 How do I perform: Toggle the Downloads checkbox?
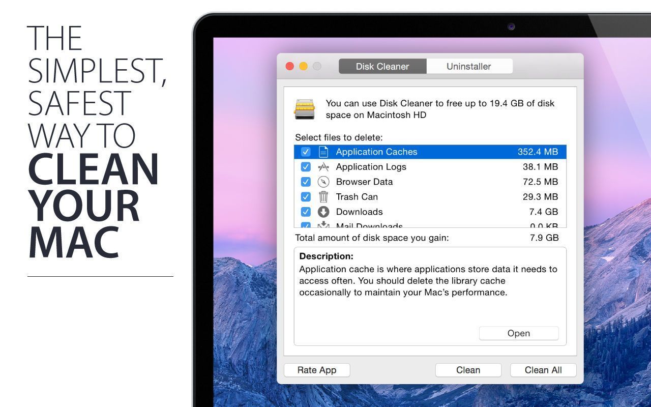(306, 212)
